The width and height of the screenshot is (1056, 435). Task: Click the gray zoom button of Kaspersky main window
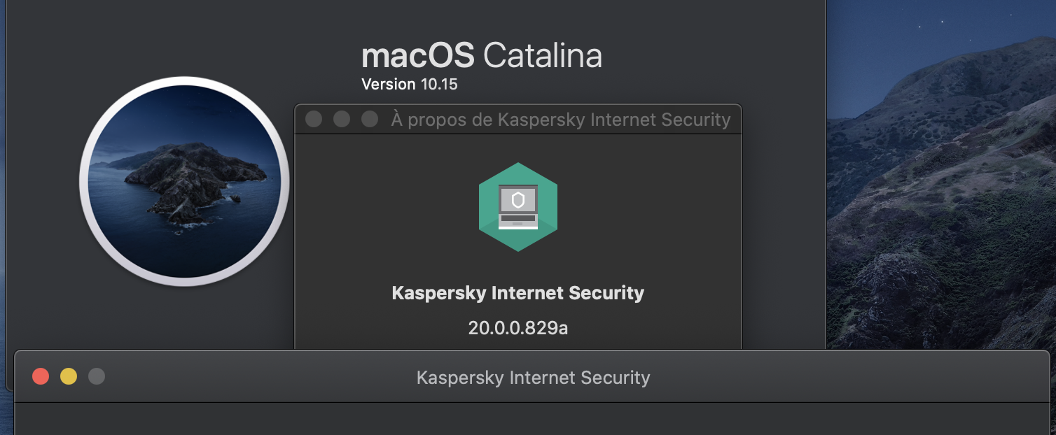click(97, 377)
